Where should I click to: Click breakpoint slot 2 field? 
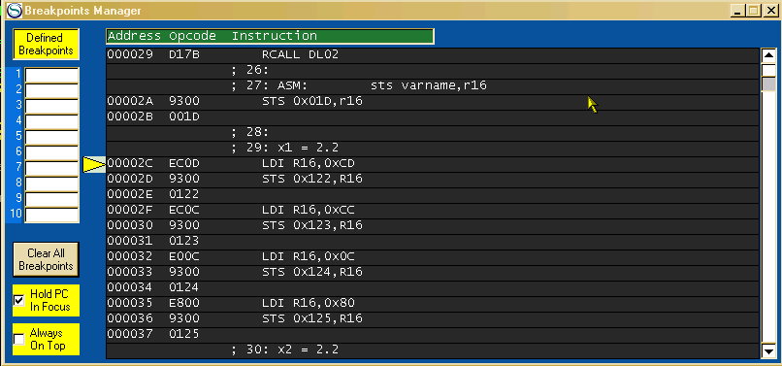click(x=51, y=90)
